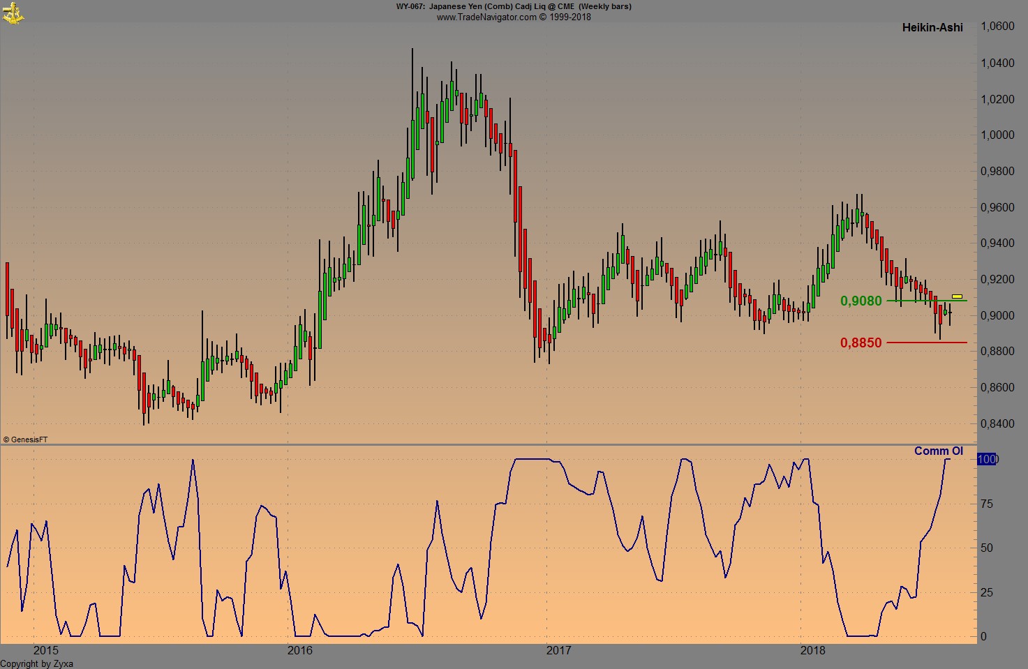The width and height of the screenshot is (1028, 669).
Task: Click the green '0,9080' price label
Action: point(861,301)
